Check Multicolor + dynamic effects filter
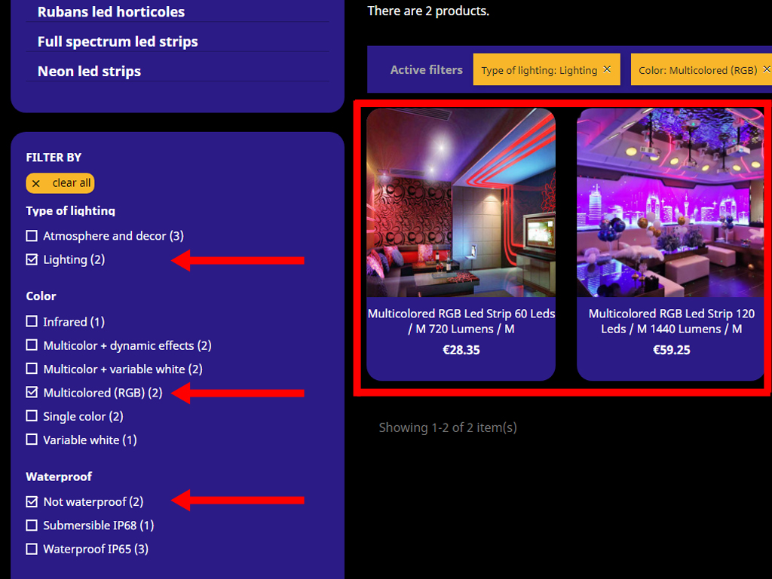Viewport: 772px width, 579px height. pyautogui.click(x=32, y=345)
